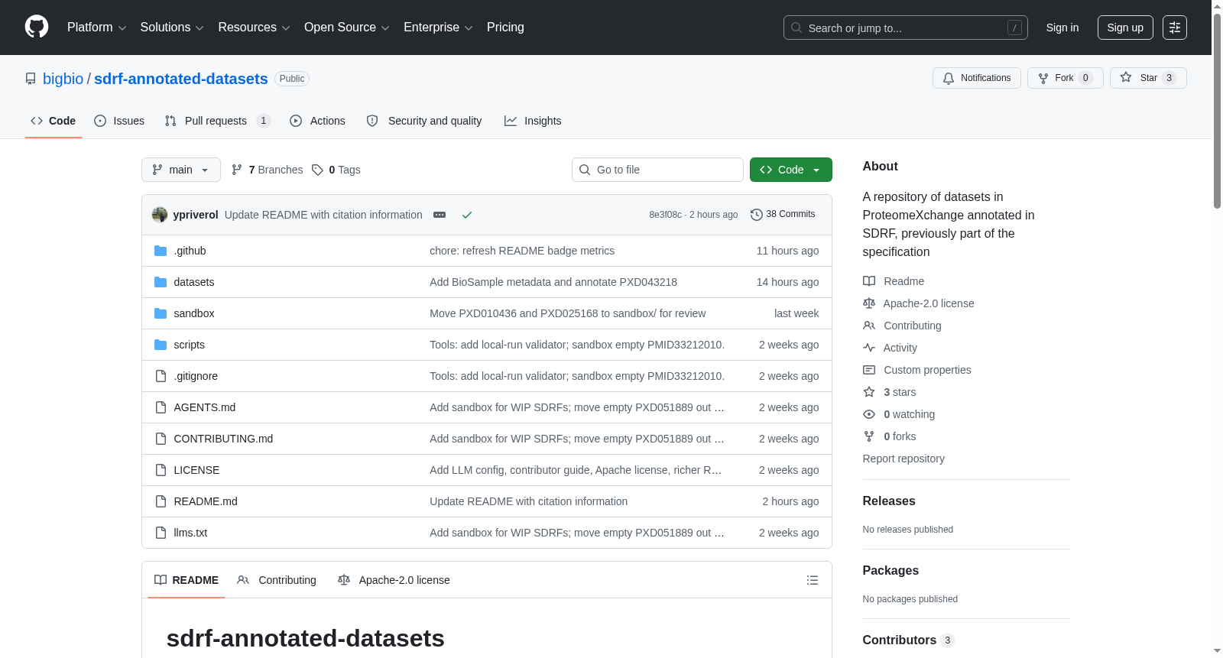Click the Go to file input
Viewport: 1223px width, 658px height.
[x=657, y=170]
